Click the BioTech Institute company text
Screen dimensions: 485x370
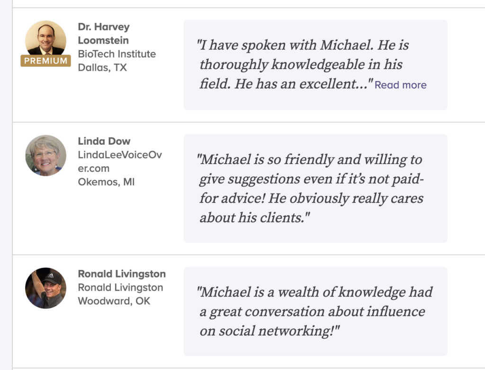pos(117,54)
